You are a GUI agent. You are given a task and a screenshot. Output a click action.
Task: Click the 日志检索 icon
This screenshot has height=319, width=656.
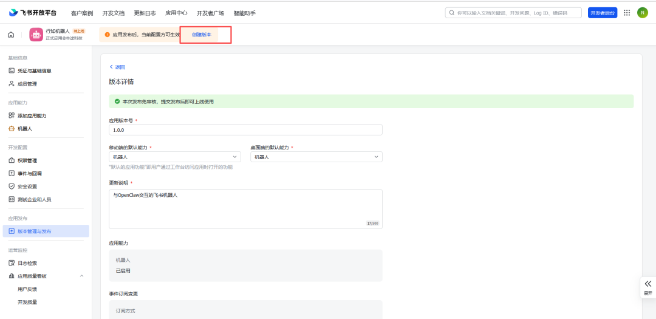pos(12,263)
